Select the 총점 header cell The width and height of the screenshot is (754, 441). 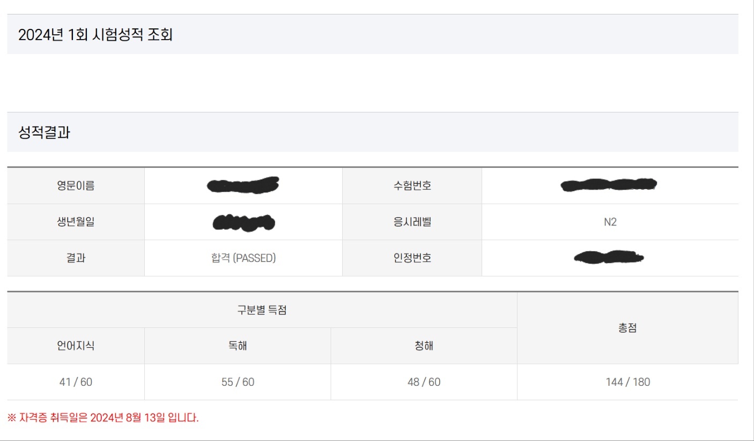[x=627, y=328]
